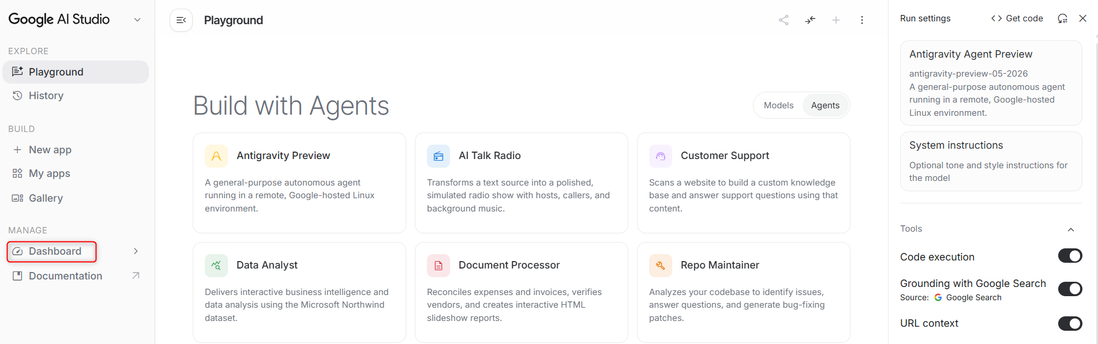Click the Gallery icon in sidebar

[17, 198]
